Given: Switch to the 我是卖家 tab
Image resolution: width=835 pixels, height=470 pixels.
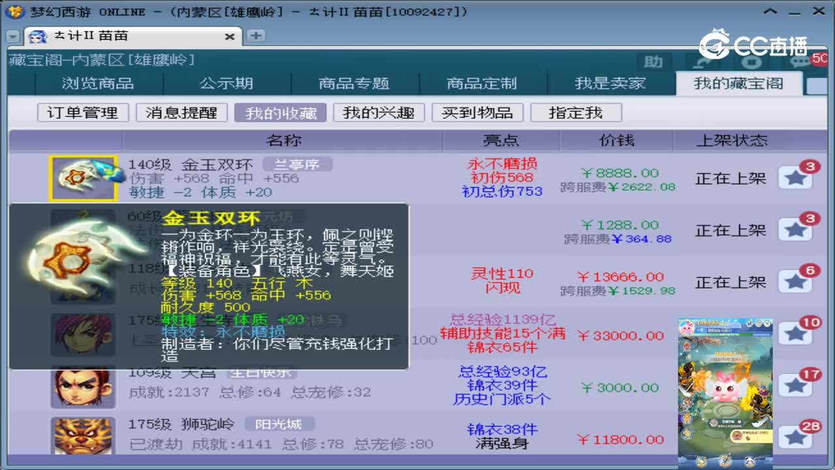Looking at the screenshot, I should click(611, 83).
